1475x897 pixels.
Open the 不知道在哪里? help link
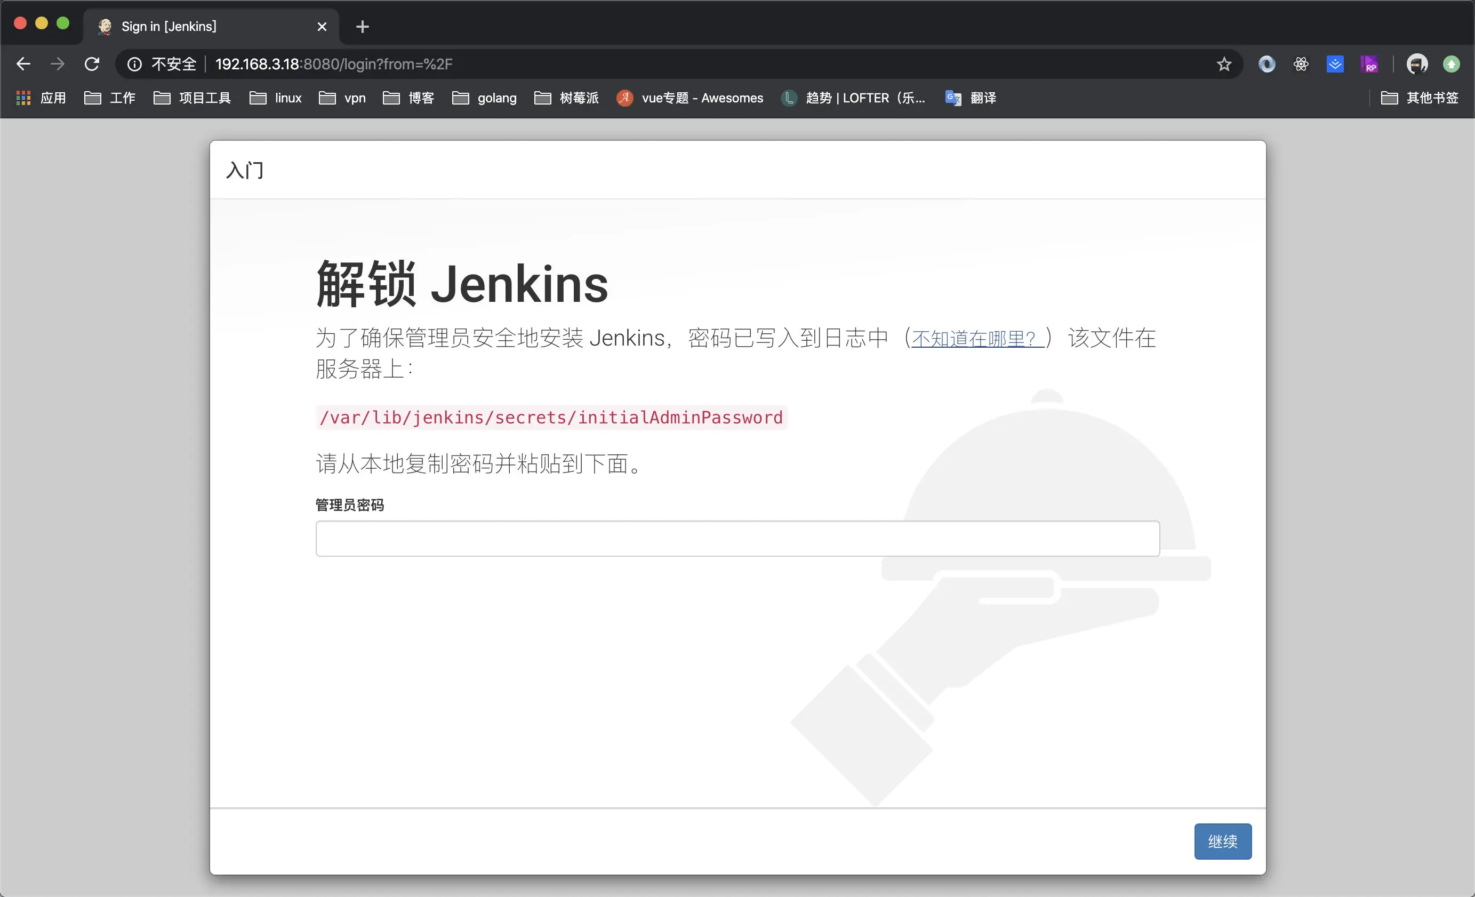tap(977, 339)
